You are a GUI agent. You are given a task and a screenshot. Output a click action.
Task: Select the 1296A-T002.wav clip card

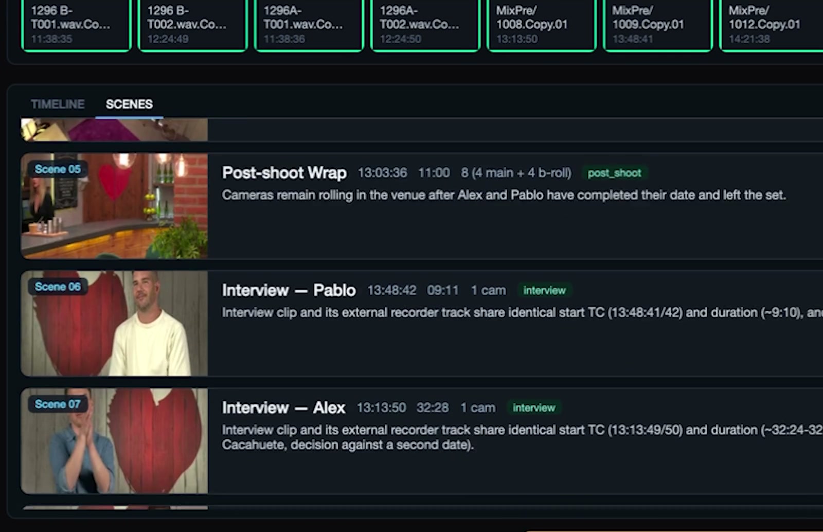pos(425,25)
